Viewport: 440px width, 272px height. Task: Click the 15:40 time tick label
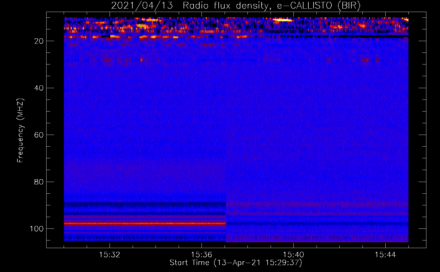coord(293,255)
